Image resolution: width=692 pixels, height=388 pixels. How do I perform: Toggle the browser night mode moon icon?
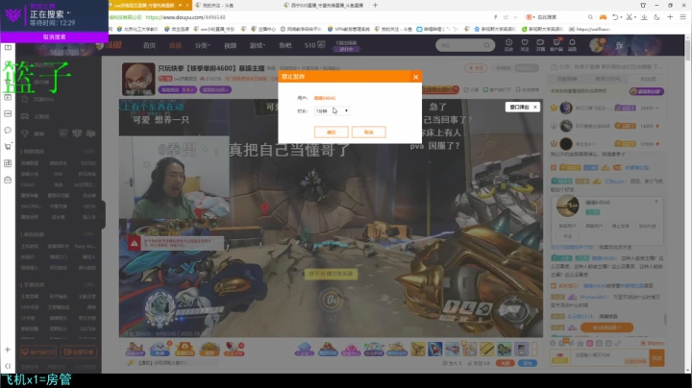(x=656, y=17)
